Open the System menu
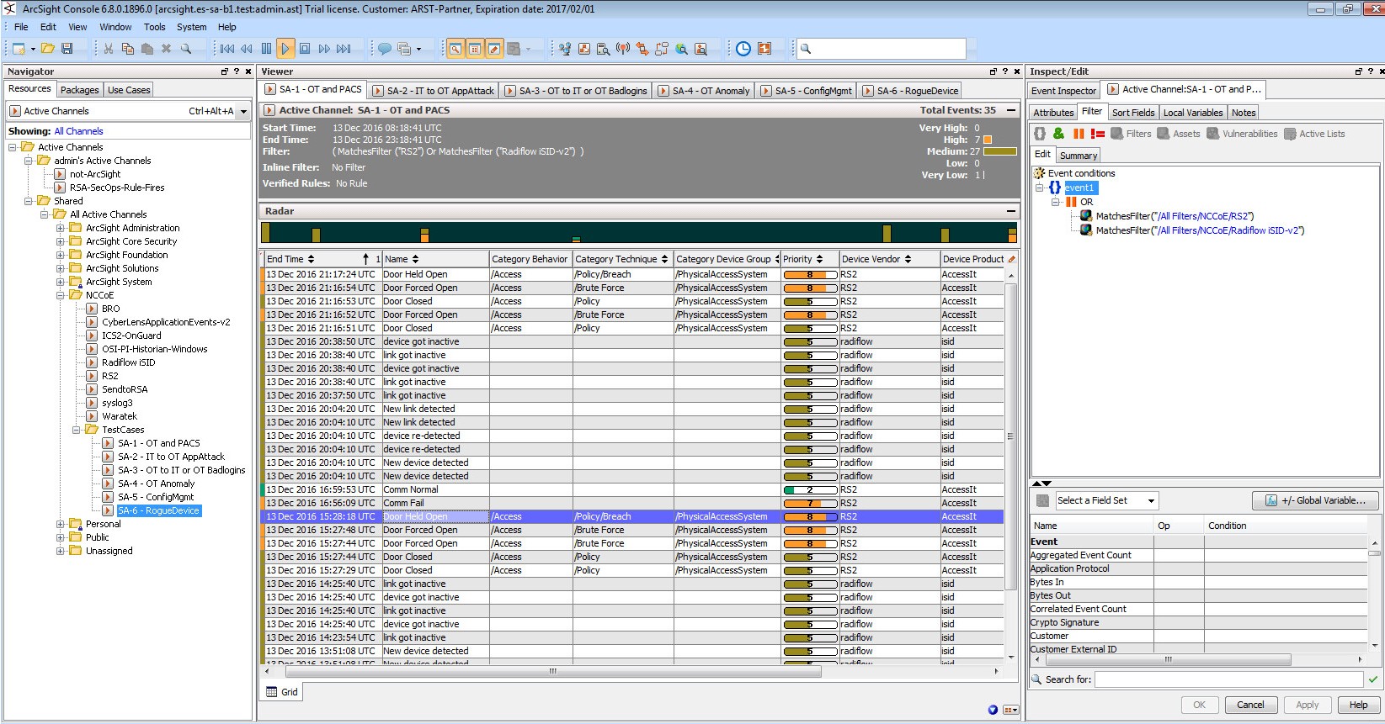Viewport: 1385px width, 724px height. coord(192,27)
